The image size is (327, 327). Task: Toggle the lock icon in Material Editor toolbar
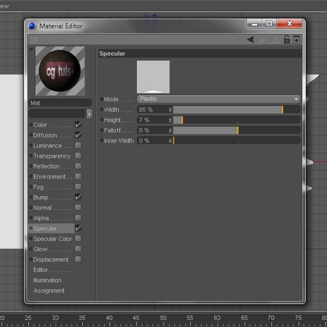287,39
